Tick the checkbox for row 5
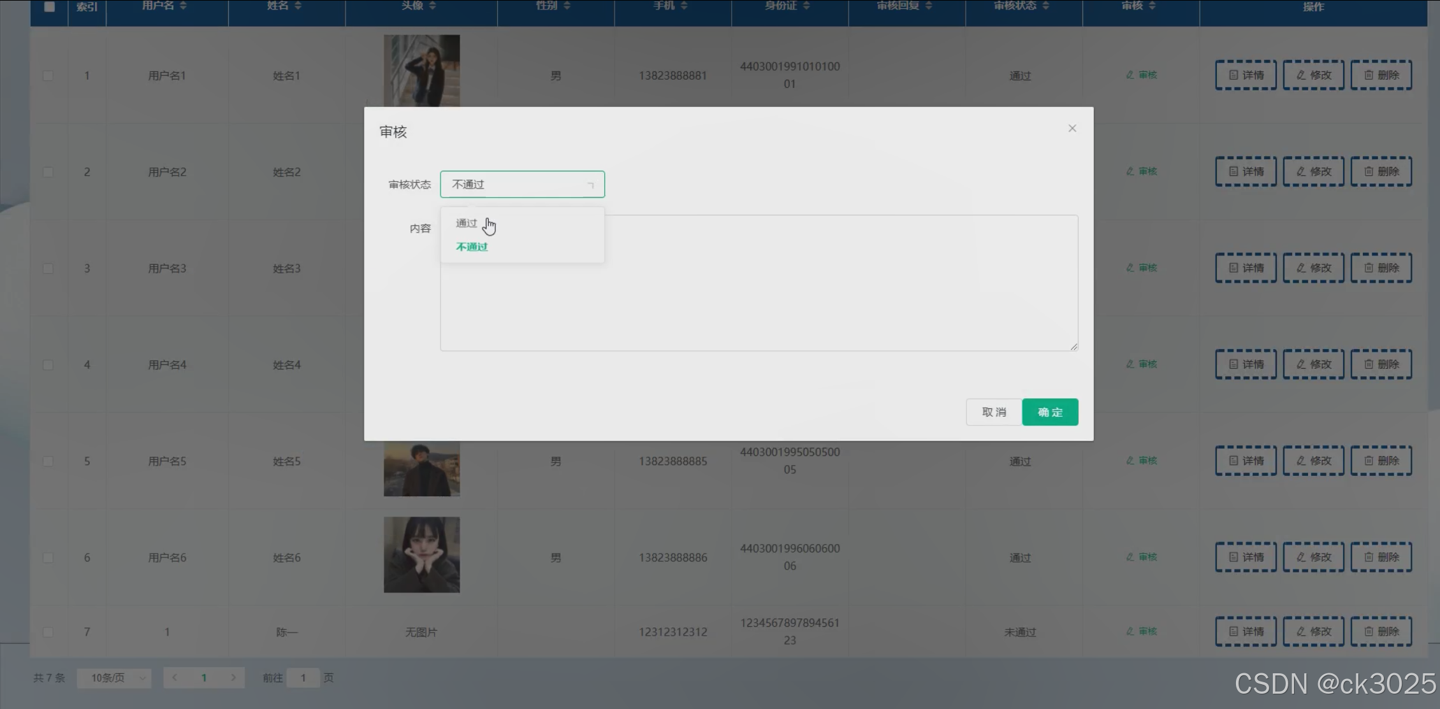1440x709 pixels. pyautogui.click(x=48, y=461)
